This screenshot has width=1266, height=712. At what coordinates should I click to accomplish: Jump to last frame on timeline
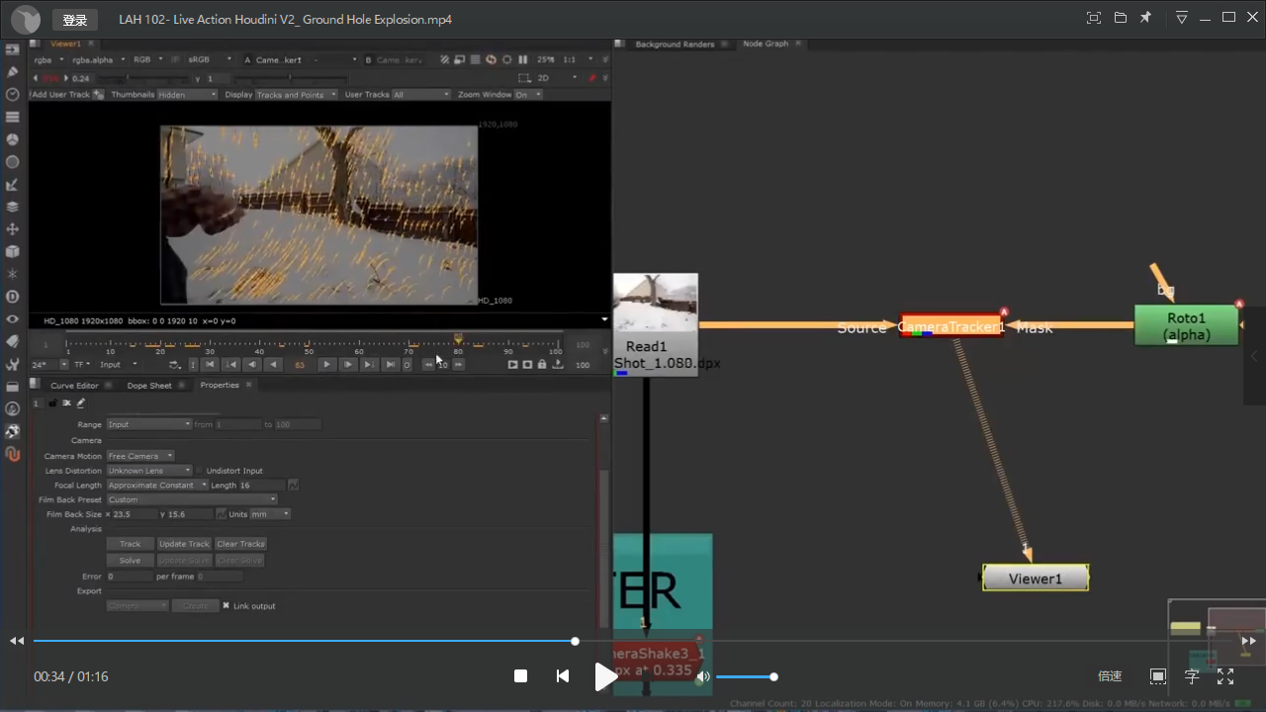pos(390,365)
